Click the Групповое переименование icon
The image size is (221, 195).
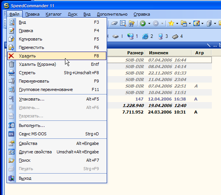pos(11,89)
